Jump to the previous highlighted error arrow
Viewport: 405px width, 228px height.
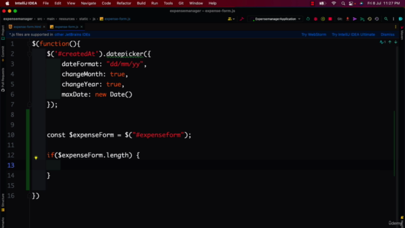390,42
